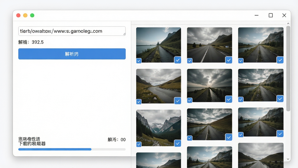Click the scrollbar up arrow in gallery
The image size is (298, 168).
(288, 23)
